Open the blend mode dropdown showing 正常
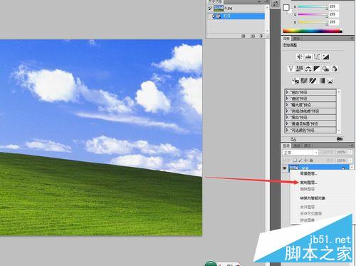The height and width of the screenshot is (266, 356). [x=300, y=153]
